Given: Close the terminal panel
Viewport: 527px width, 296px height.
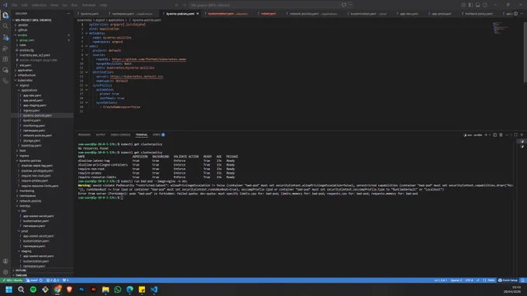Looking at the screenshot, I should (x=522, y=135).
